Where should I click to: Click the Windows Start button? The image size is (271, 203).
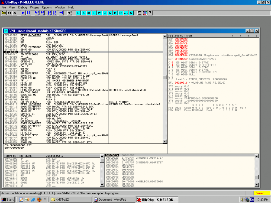[8, 199]
